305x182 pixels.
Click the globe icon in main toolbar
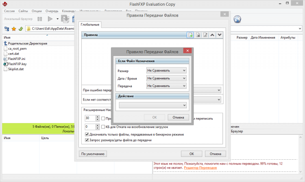[x=237, y=19]
